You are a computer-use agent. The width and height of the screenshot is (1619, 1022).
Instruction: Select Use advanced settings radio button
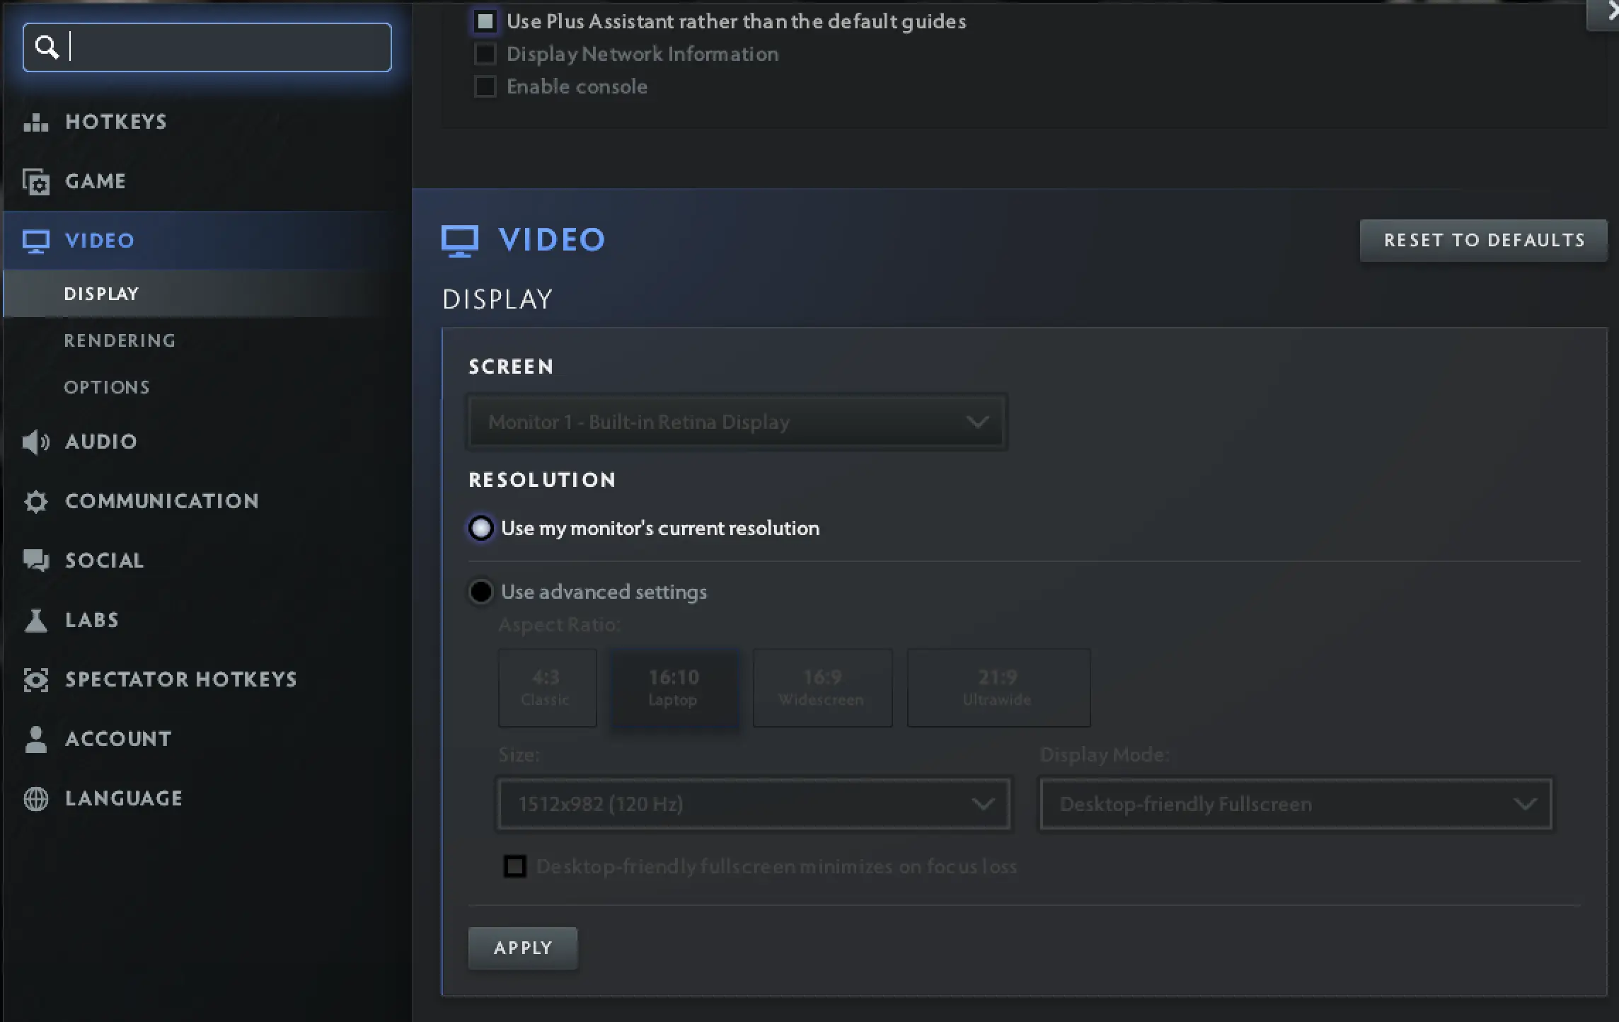(x=480, y=592)
